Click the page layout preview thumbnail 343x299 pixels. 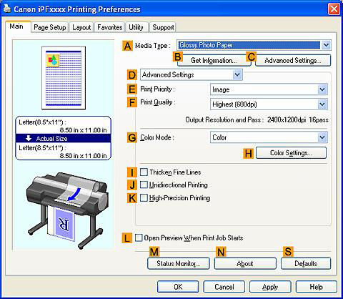(x=64, y=78)
